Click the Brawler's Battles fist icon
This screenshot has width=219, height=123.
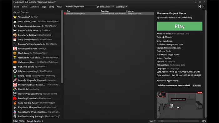click(x=15, y=35)
